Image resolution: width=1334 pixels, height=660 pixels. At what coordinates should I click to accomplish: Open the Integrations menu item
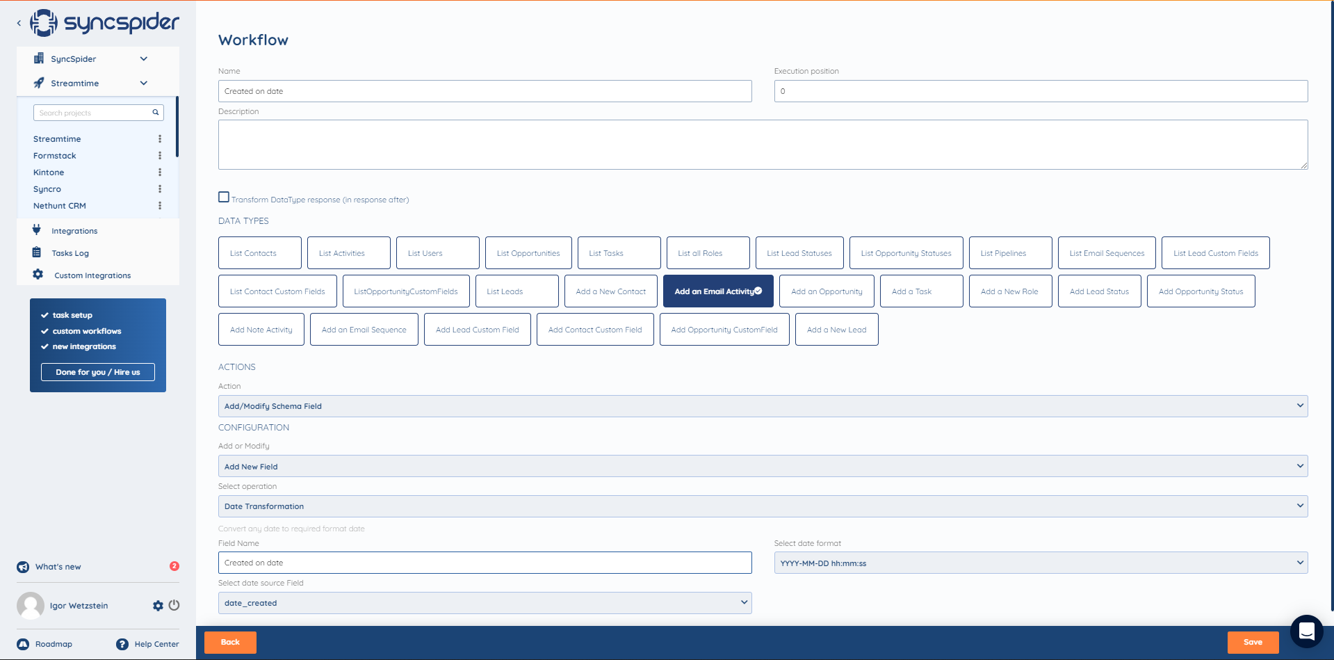(74, 231)
